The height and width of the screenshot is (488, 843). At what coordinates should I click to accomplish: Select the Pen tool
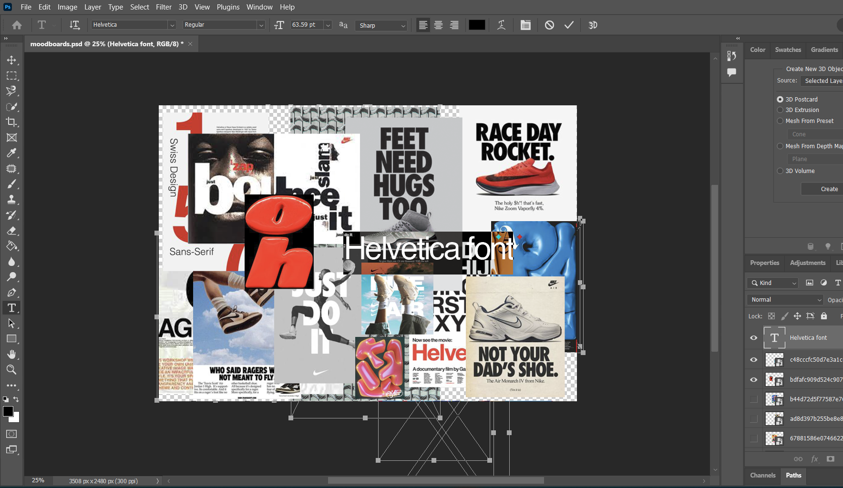click(x=11, y=293)
